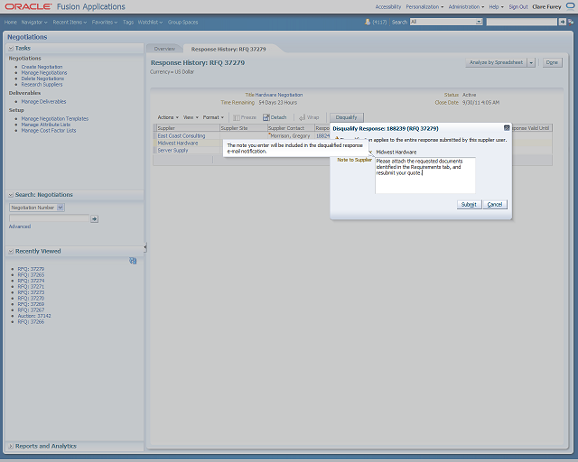
Task: Click the Delete Negotiations link
Action: [x=42, y=79]
